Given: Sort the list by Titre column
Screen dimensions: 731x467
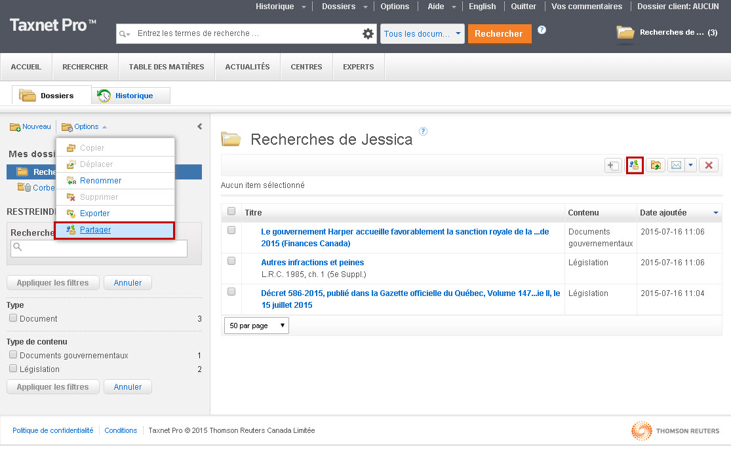Looking at the screenshot, I should (x=253, y=213).
